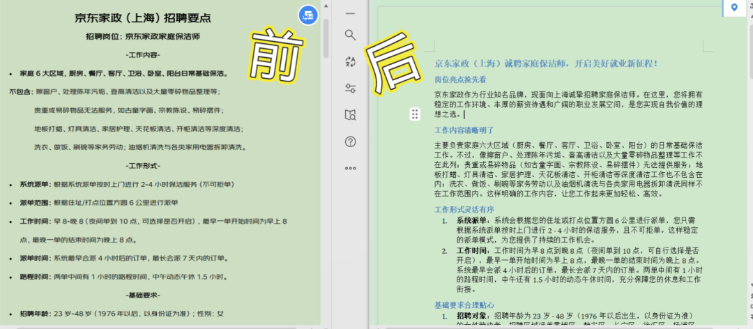This screenshot has width=753, height=329.
Task: Click the left document vertical scrollbar thumb
Action: (326, 38)
